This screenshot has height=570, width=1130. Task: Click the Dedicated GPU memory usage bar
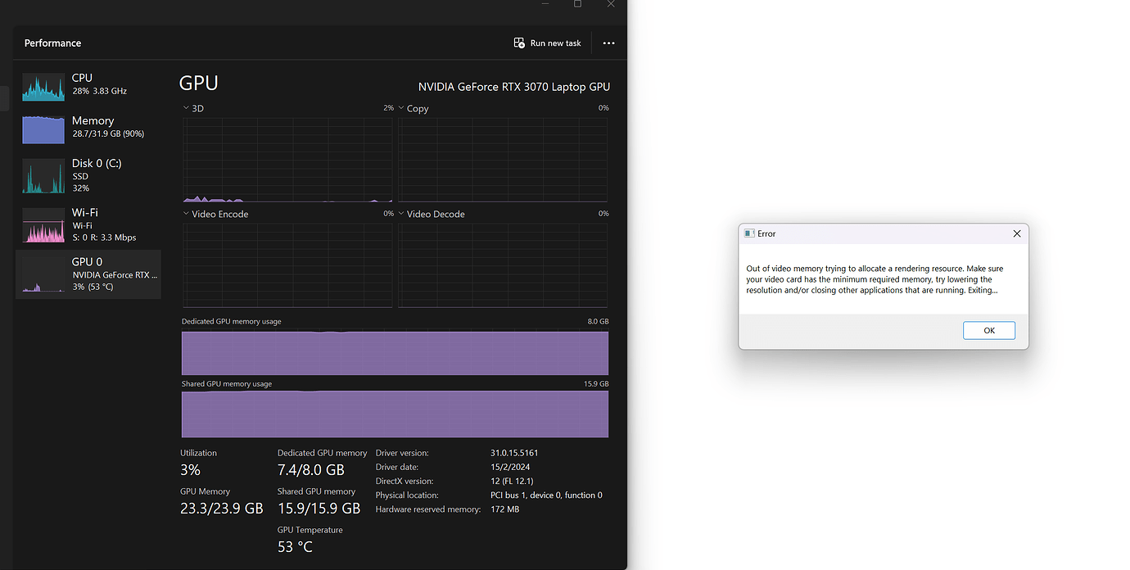click(x=394, y=352)
